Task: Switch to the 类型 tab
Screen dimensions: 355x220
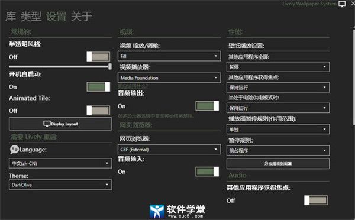Action: point(31,17)
